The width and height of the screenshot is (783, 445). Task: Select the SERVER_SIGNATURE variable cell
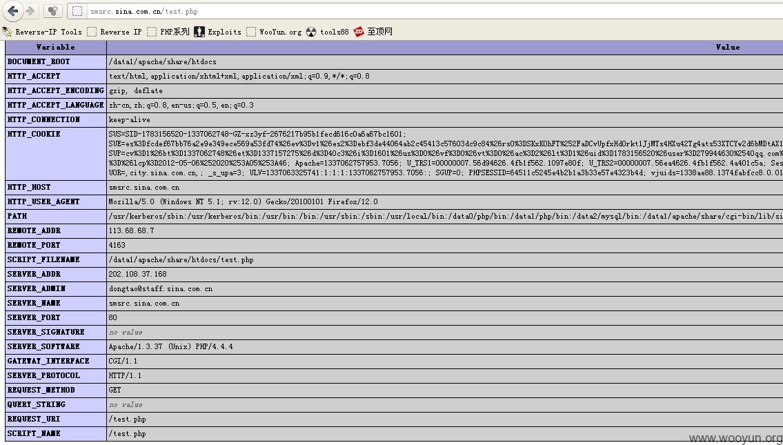56,333
